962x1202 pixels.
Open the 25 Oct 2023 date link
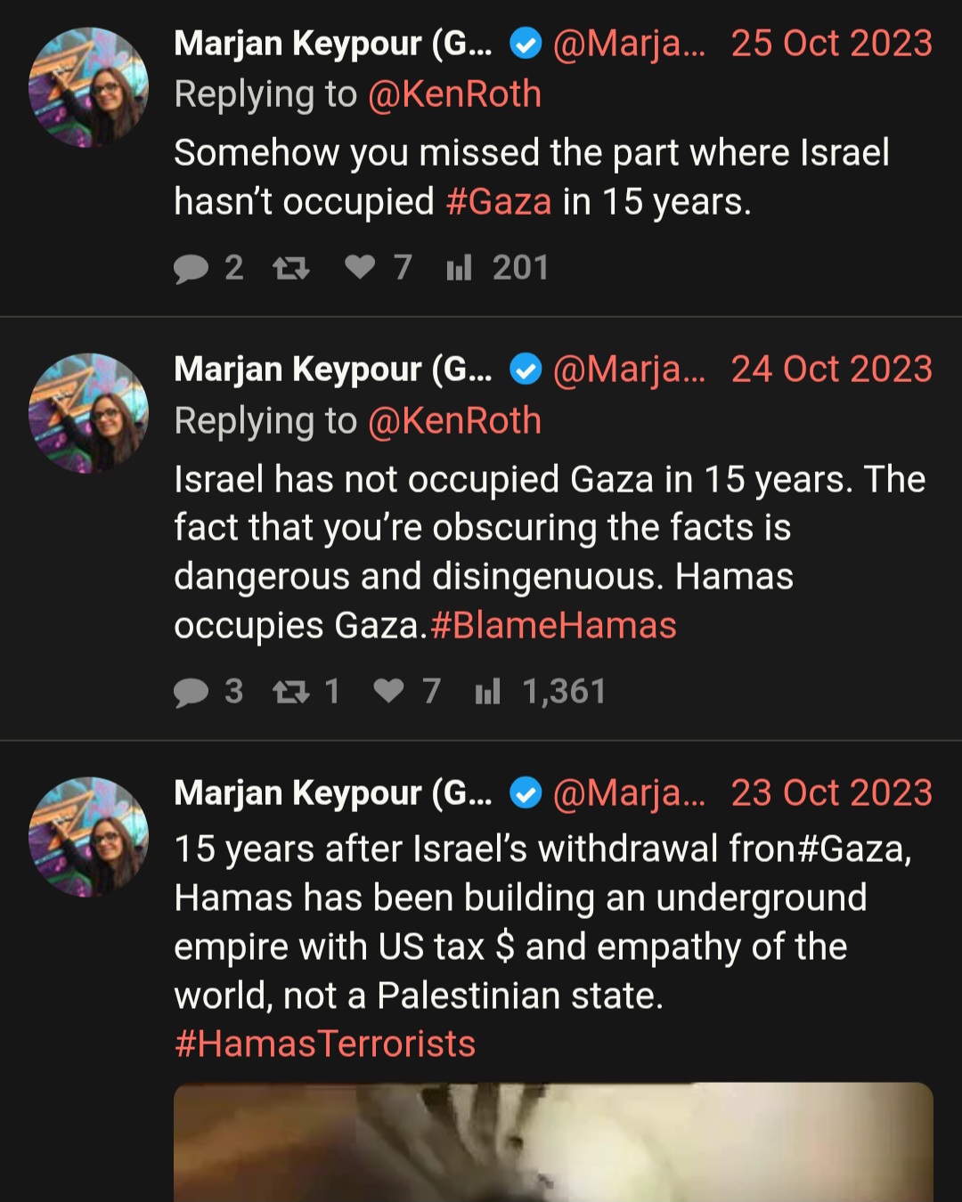[832, 44]
